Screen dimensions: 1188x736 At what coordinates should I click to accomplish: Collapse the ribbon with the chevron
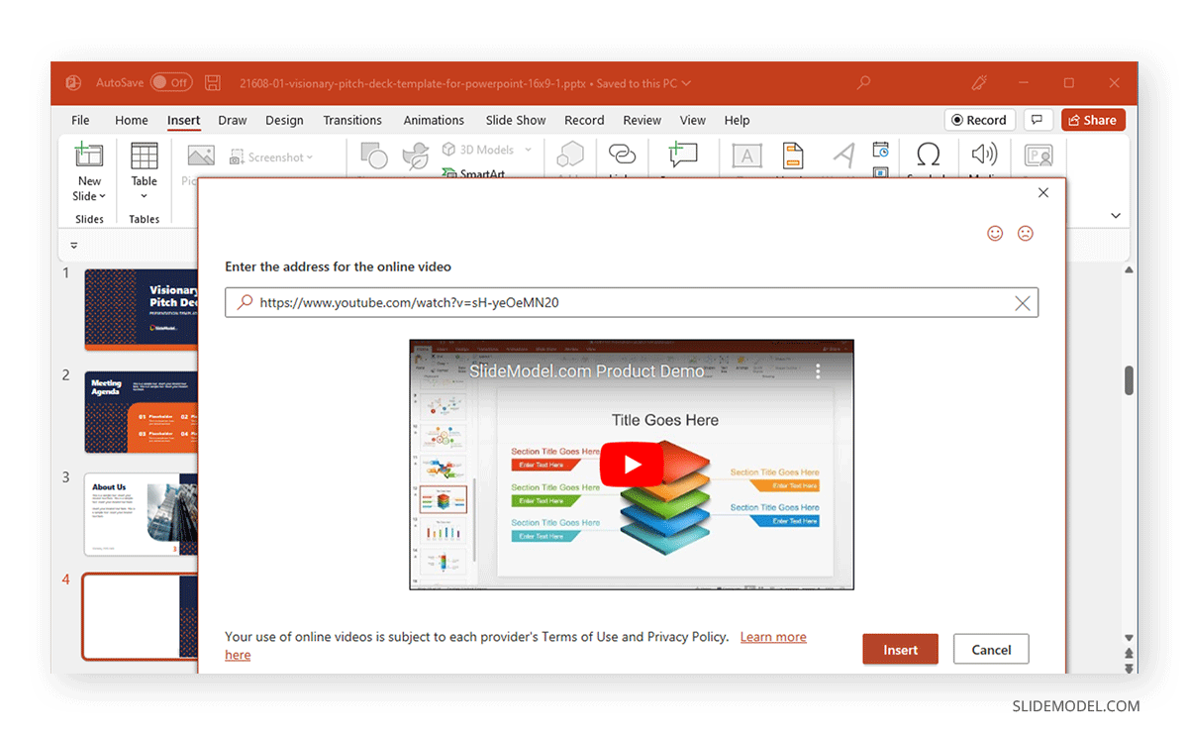[x=1116, y=215]
